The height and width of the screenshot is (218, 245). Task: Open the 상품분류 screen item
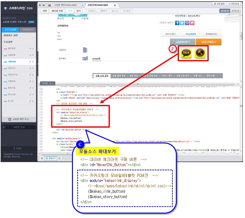coord(12,55)
